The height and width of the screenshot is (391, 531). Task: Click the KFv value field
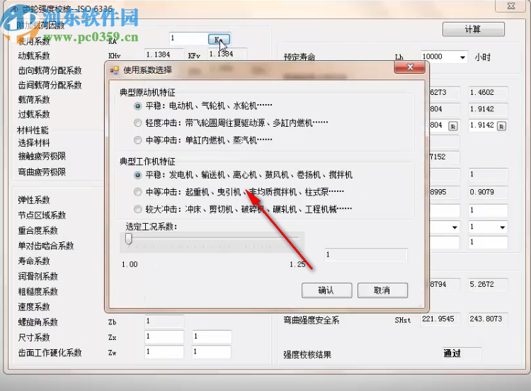pyautogui.click(x=227, y=55)
